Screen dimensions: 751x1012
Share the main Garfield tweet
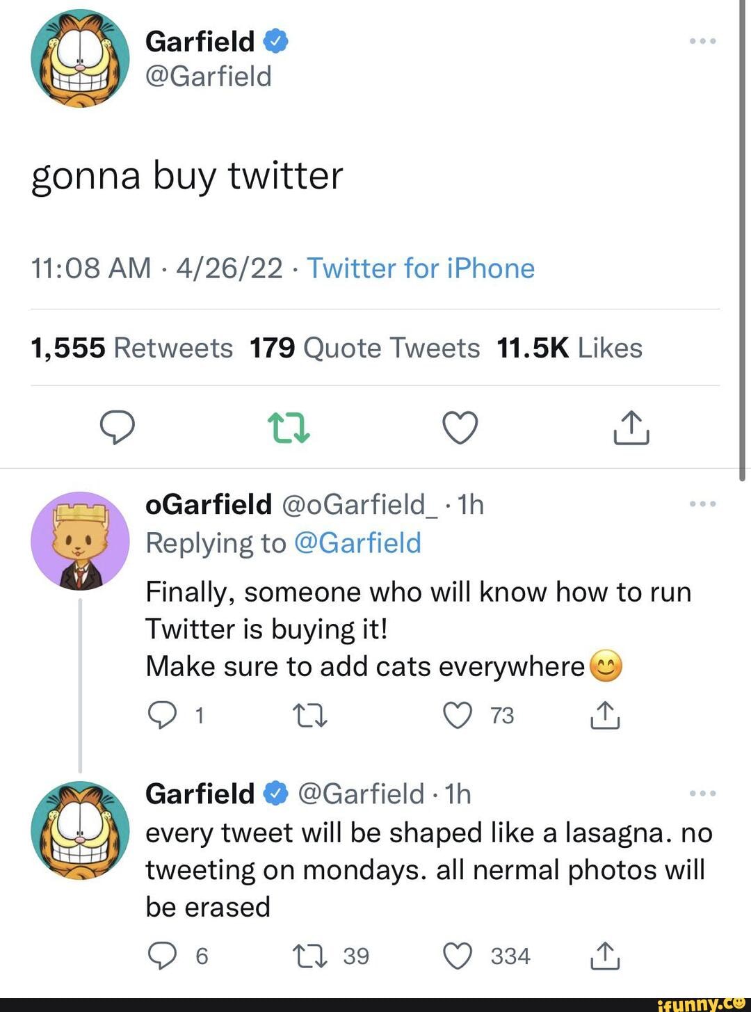631,427
